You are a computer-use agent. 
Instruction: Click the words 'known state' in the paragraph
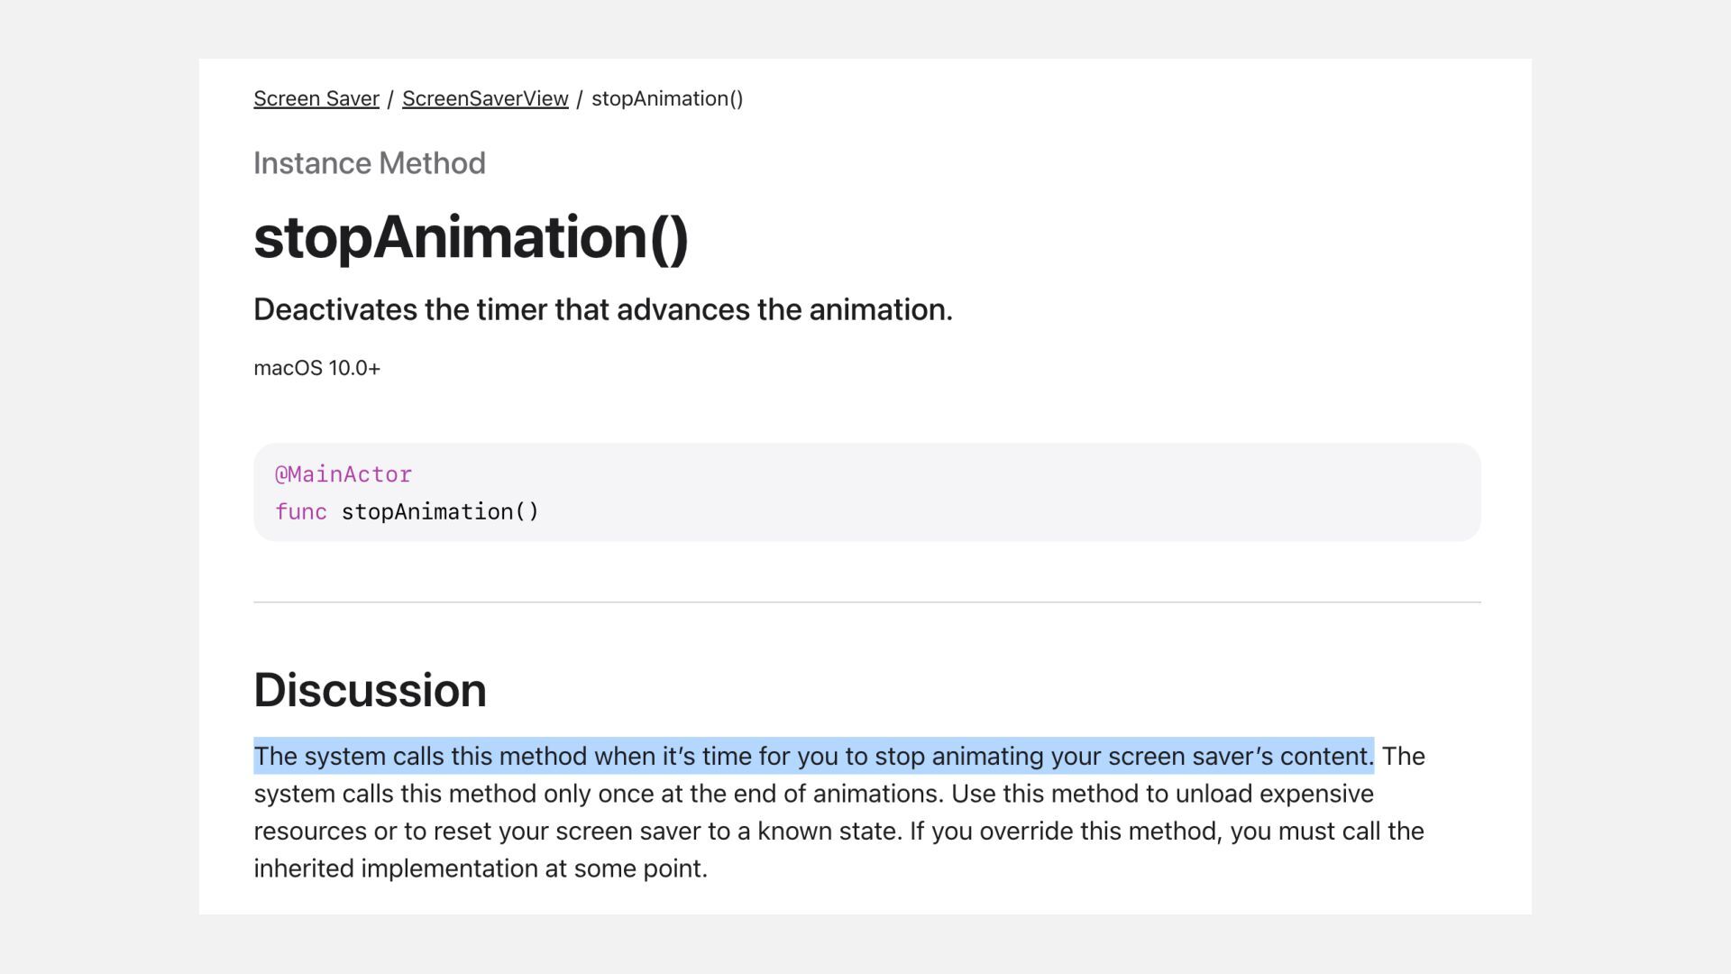pos(828,832)
